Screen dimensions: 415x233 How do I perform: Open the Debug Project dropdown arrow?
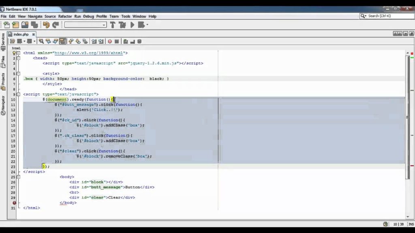tap(148, 25)
